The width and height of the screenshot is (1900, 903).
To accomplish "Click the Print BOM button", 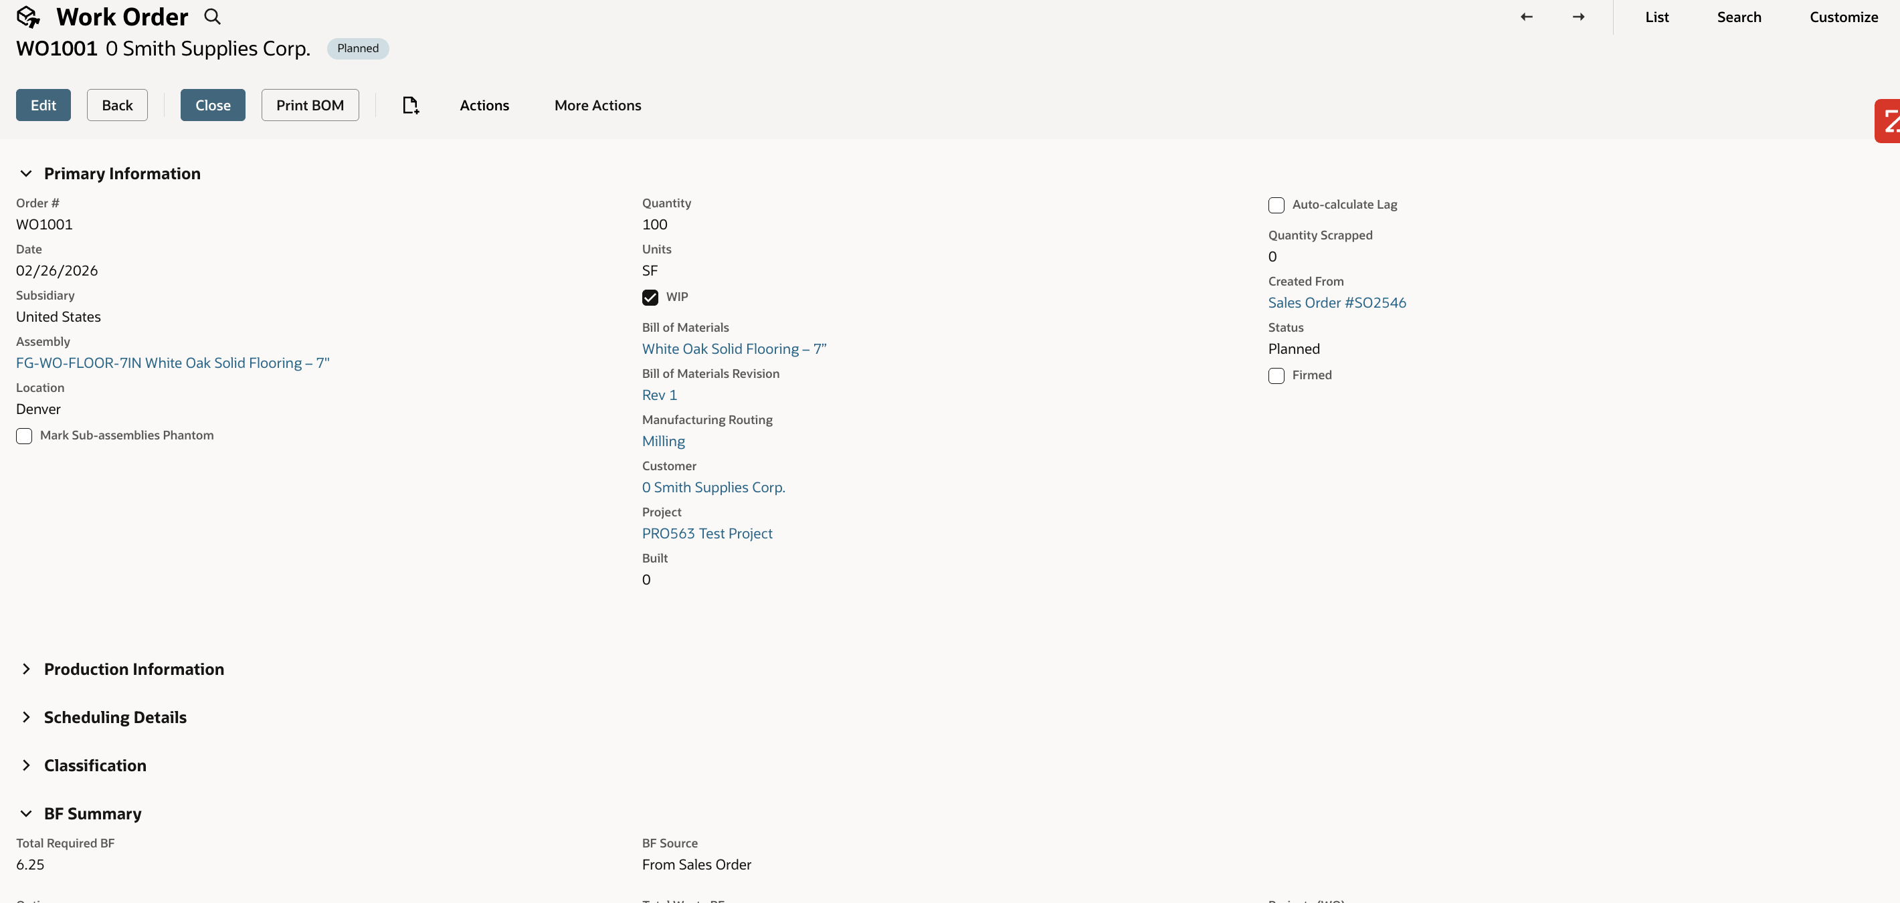I will click(310, 106).
